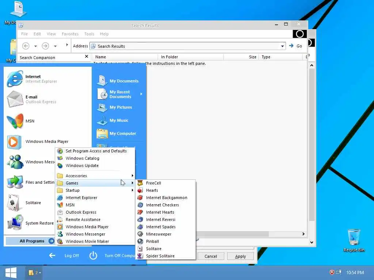This screenshot has width=374, height=280.
Task: Click the security alert tray icon
Action: coord(332,272)
